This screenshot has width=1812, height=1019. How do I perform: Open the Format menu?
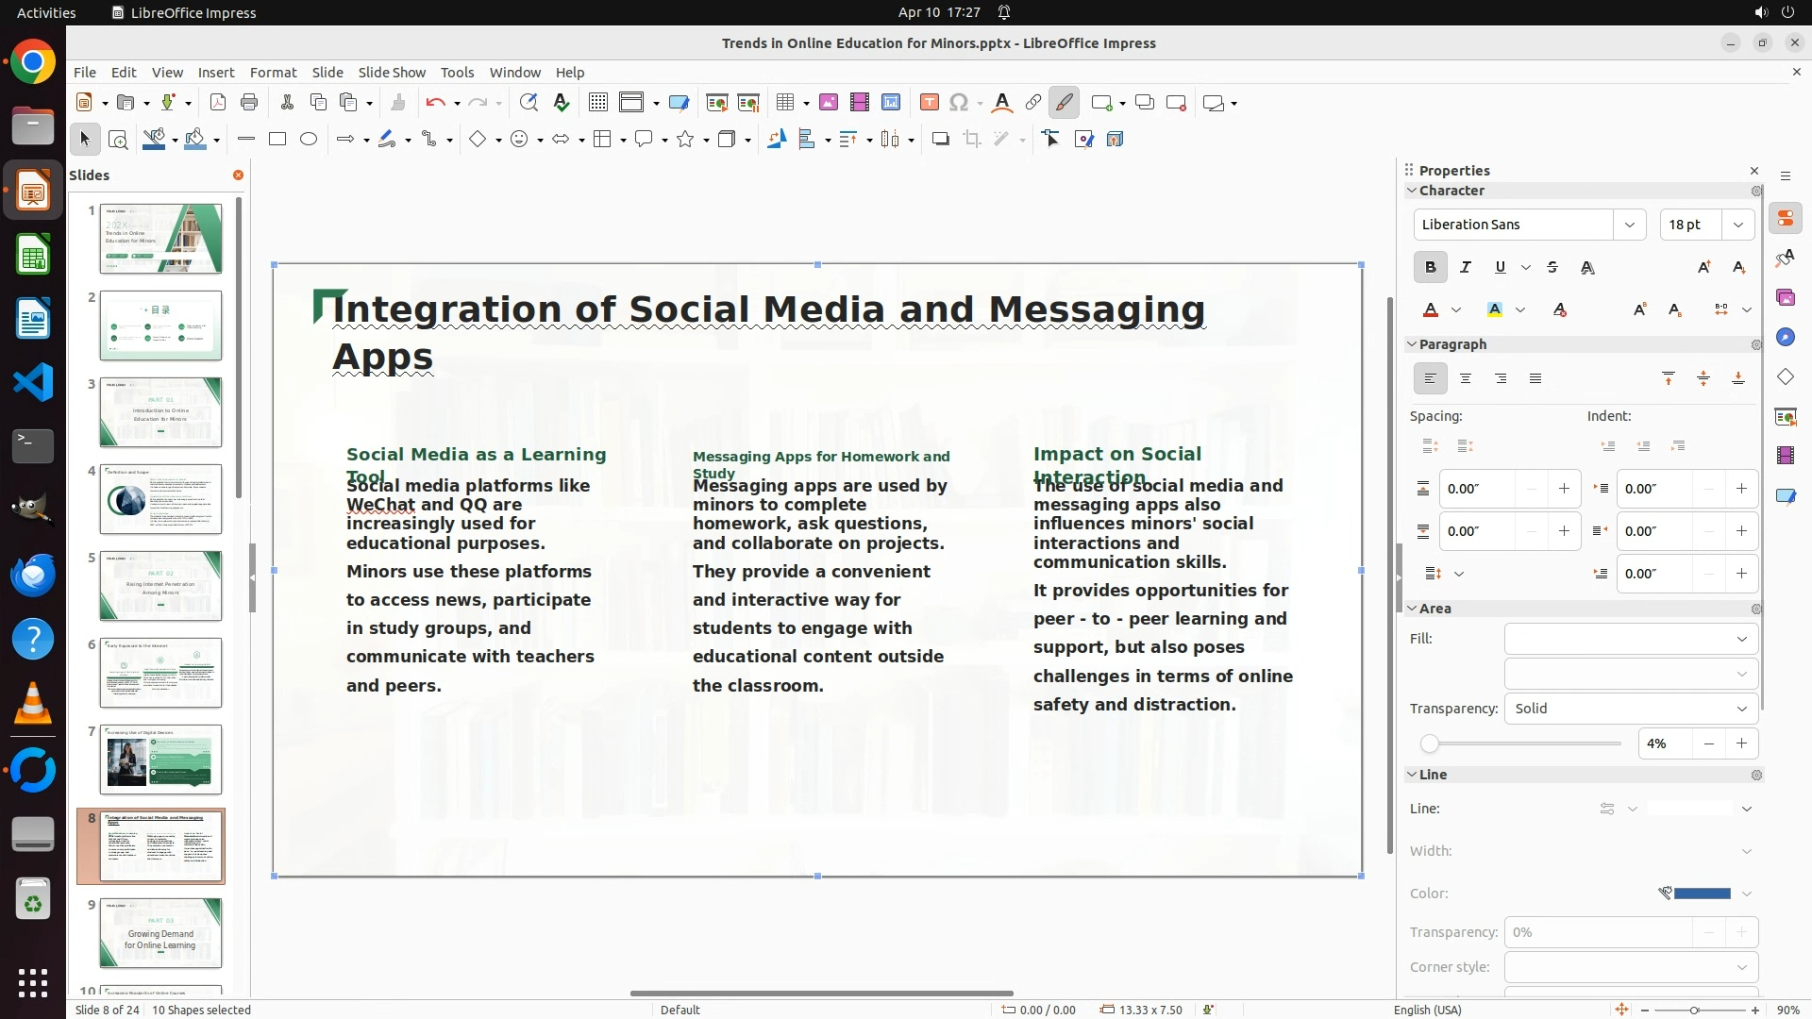coord(273,73)
